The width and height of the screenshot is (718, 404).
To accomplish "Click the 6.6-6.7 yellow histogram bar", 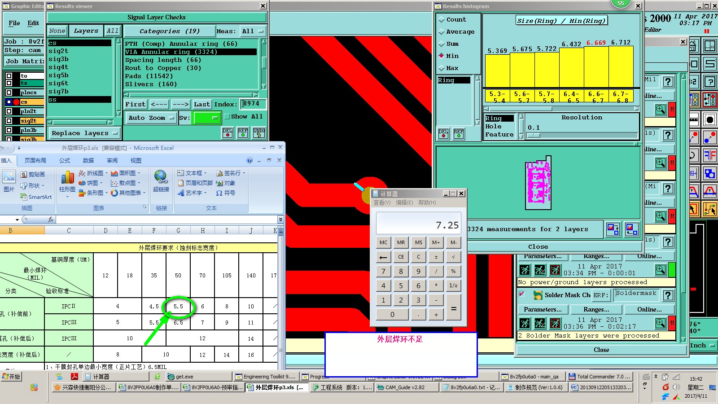I will coord(596,66).
